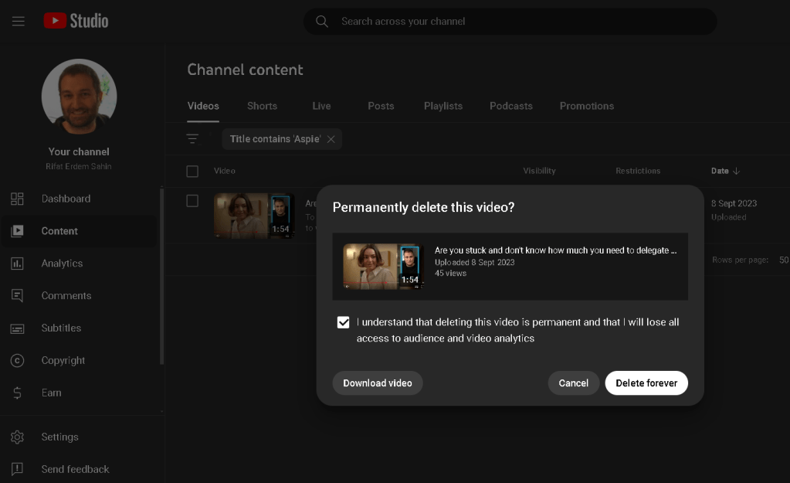790x483 pixels.
Task: Switch to the Podcasts tab
Action: [511, 106]
